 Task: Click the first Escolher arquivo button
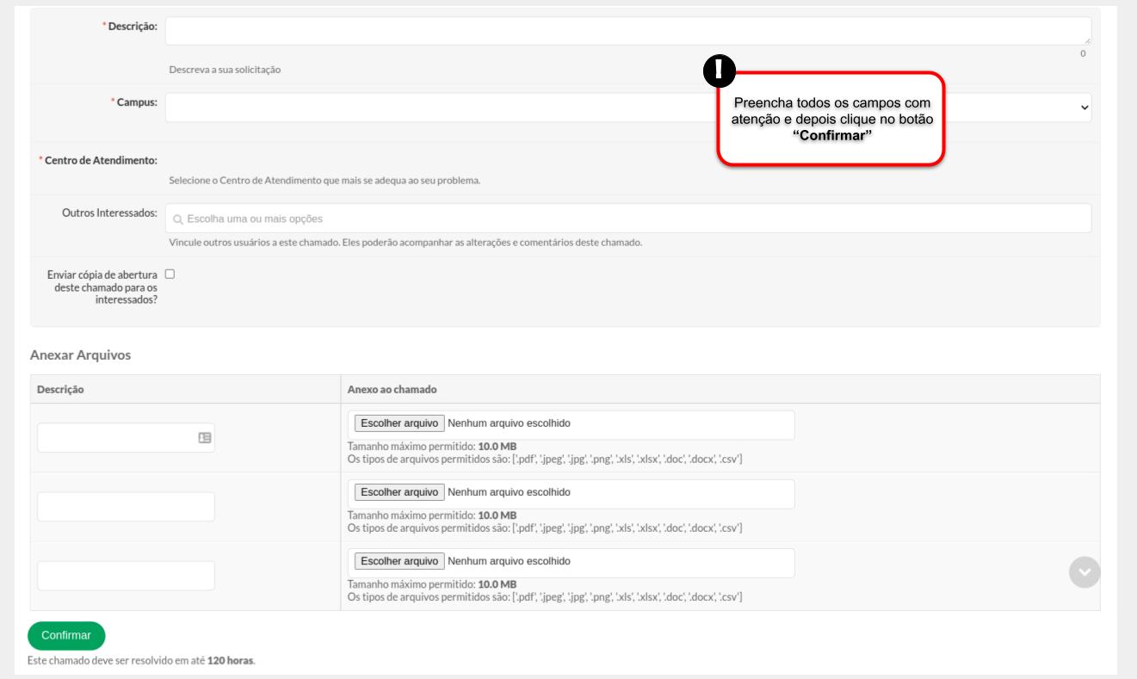[x=399, y=423]
